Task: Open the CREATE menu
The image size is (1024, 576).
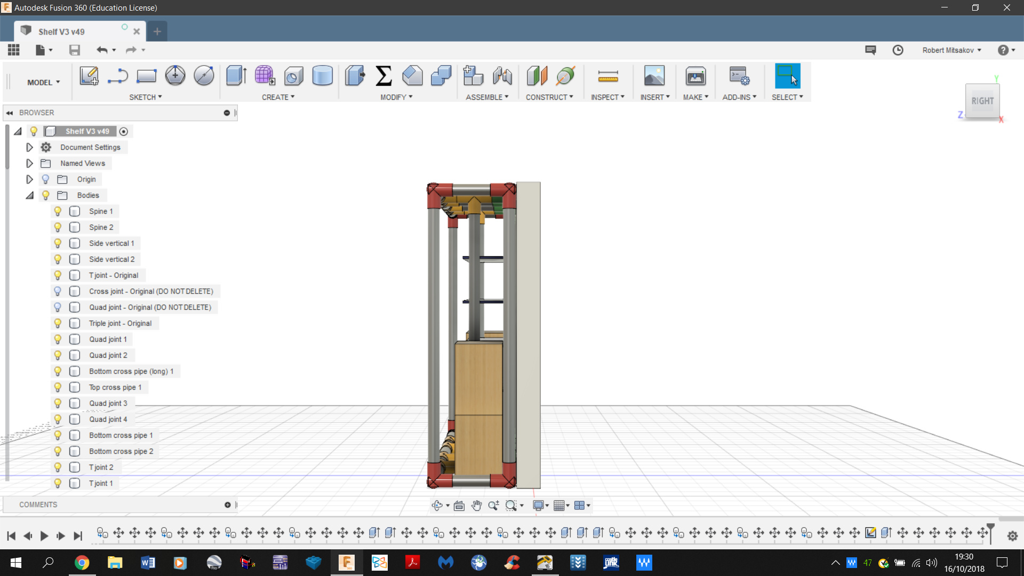Action: pos(278,97)
